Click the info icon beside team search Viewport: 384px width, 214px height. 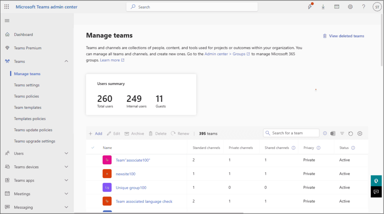pos(325,134)
